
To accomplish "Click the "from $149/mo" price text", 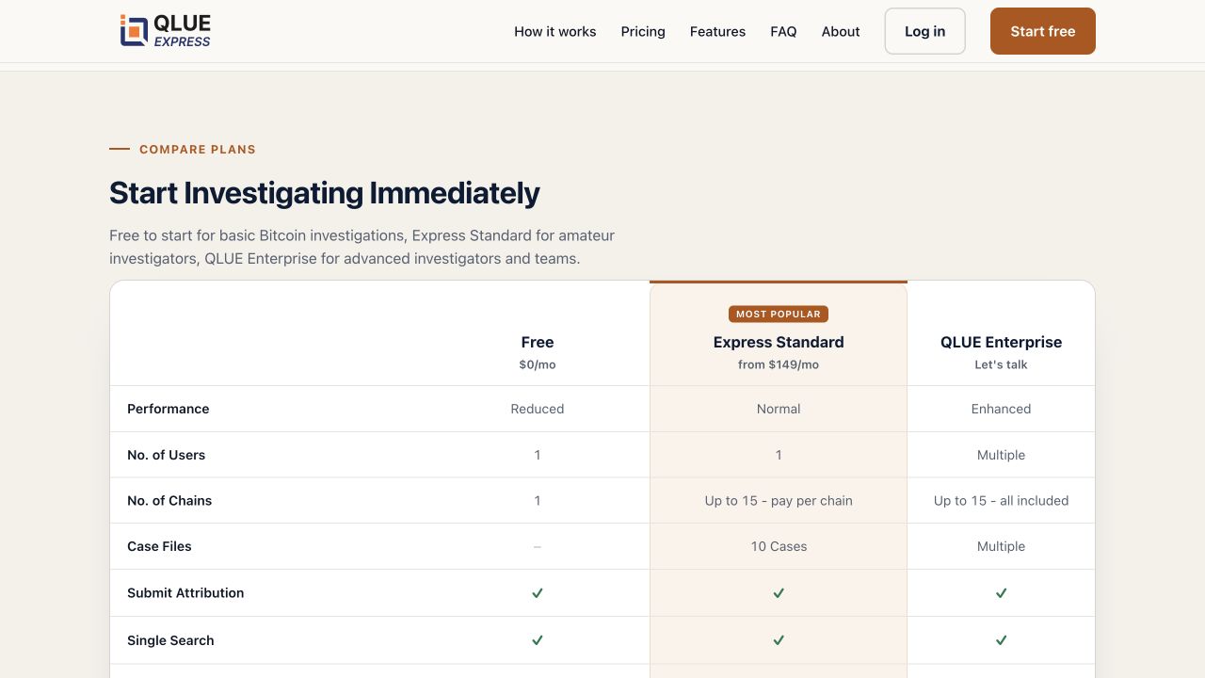I will [x=779, y=364].
